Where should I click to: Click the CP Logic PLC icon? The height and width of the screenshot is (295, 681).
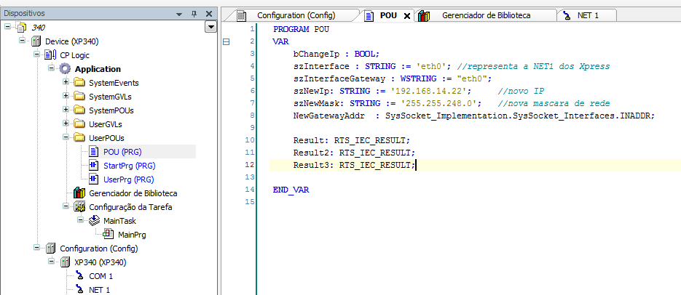[50, 55]
